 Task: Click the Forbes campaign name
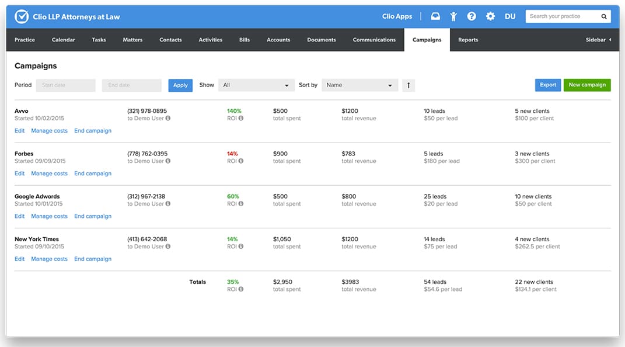(x=24, y=154)
